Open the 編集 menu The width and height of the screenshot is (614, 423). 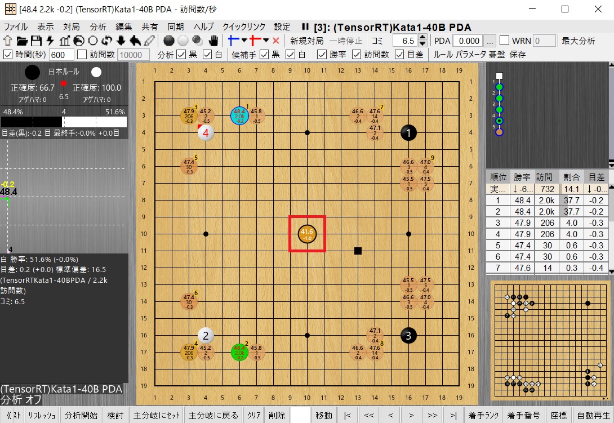coord(124,26)
